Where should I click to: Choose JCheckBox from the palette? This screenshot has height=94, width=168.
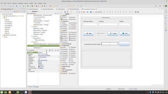(x=64, y=51)
